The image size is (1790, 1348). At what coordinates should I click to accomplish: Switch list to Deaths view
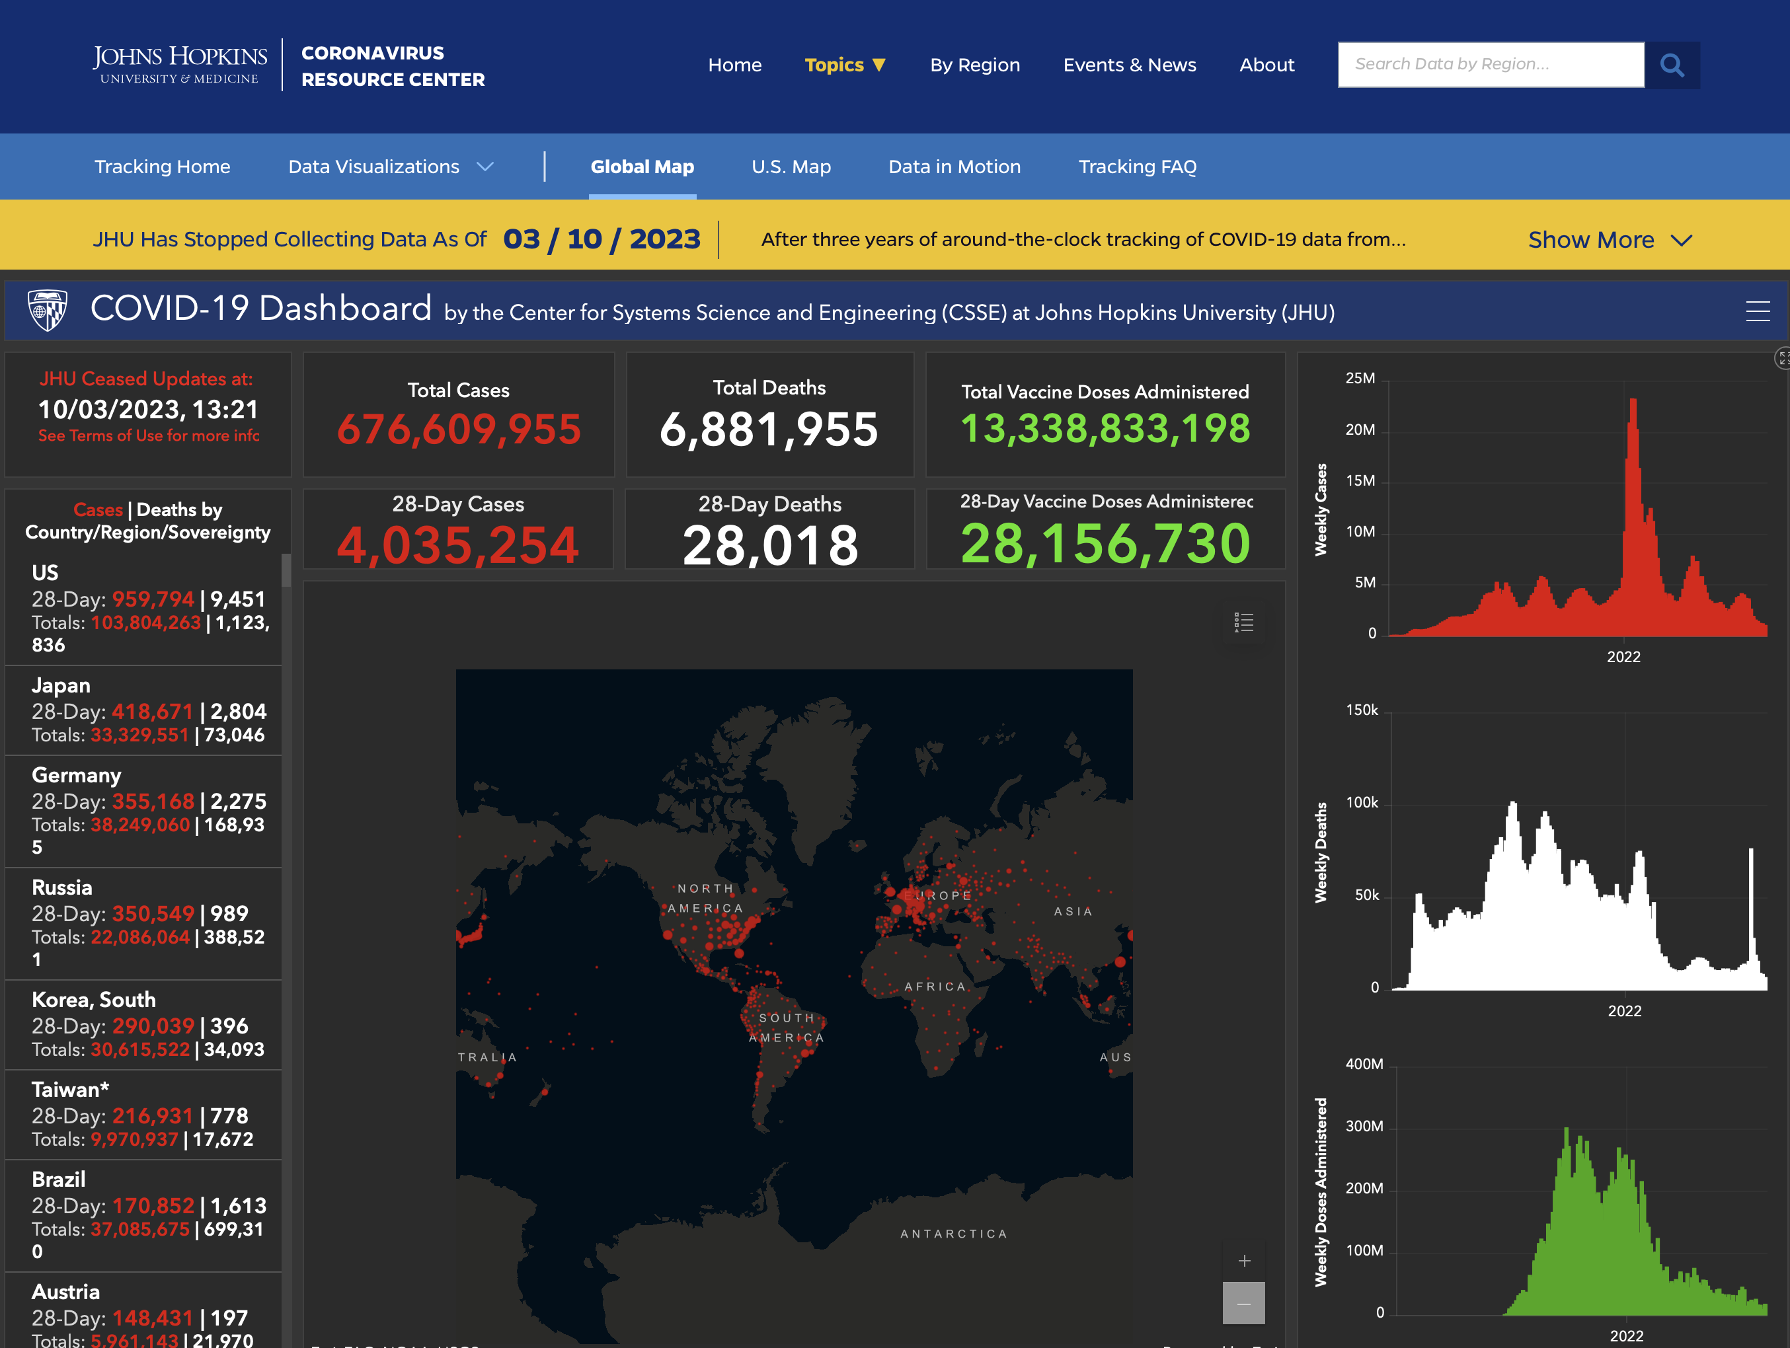[169, 509]
